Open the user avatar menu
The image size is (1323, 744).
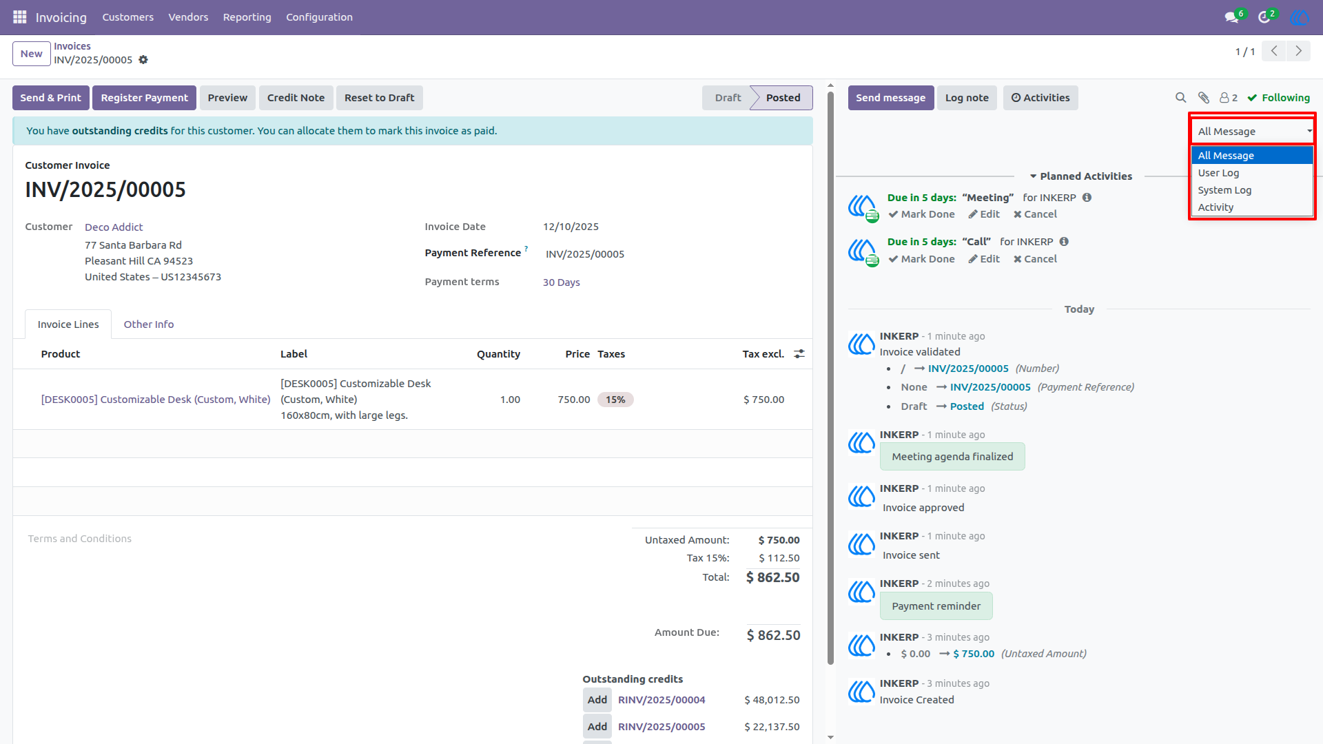click(x=1300, y=17)
